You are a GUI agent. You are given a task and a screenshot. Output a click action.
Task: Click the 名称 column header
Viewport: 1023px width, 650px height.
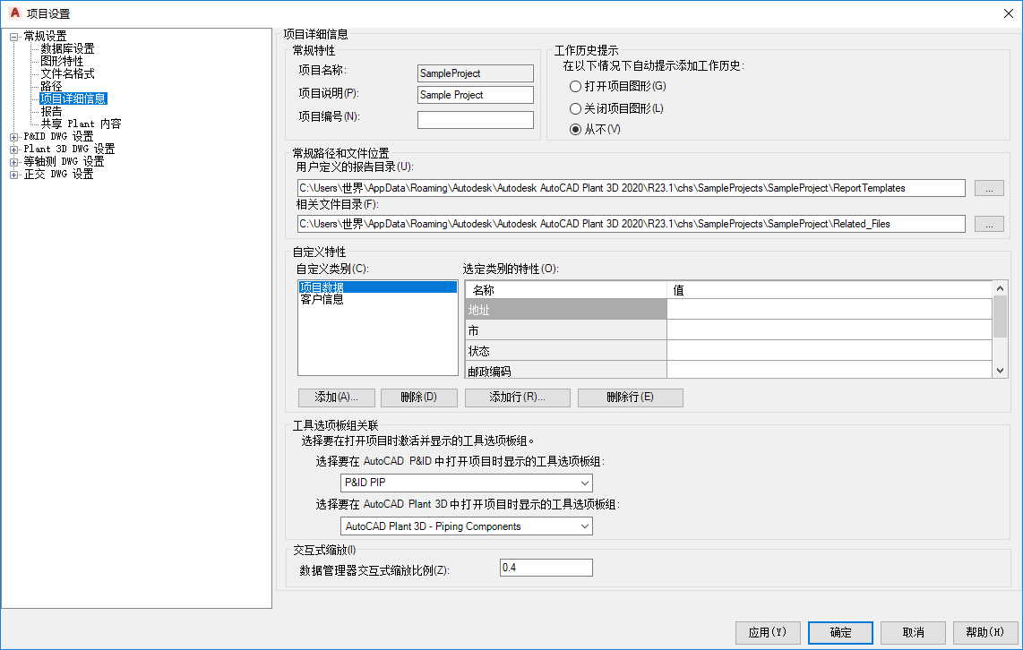pos(566,290)
